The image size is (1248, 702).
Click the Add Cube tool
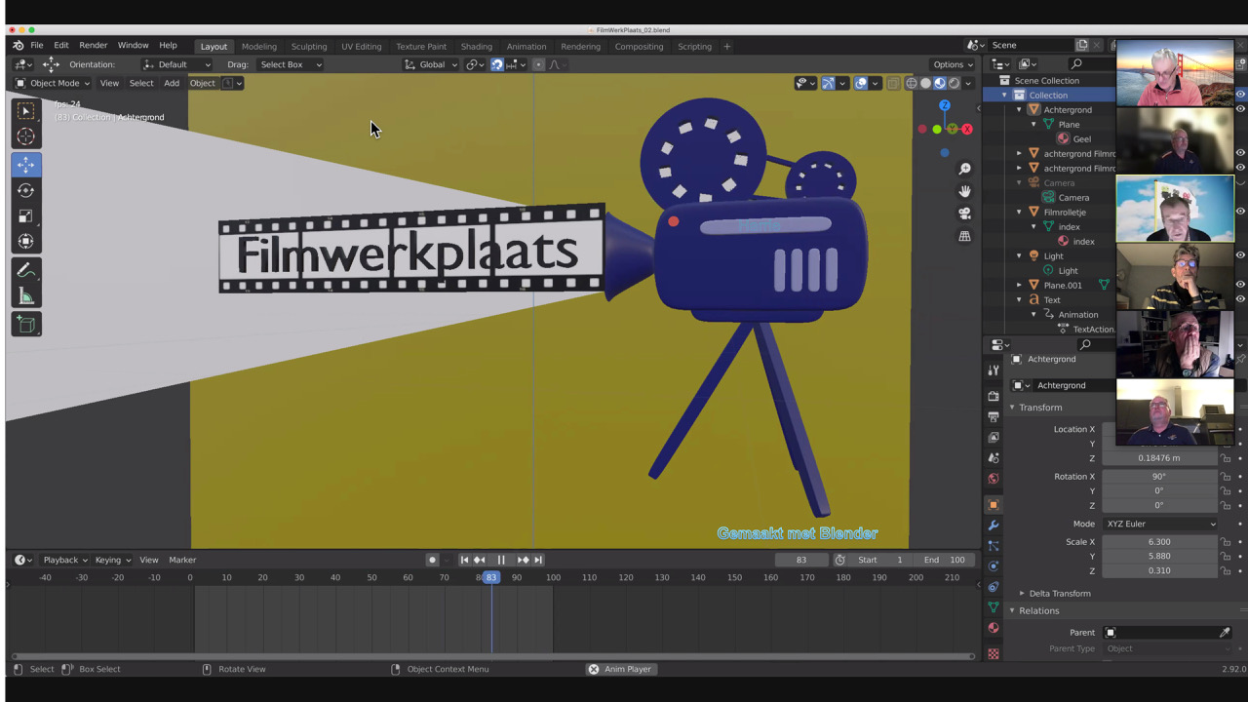(x=26, y=326)
